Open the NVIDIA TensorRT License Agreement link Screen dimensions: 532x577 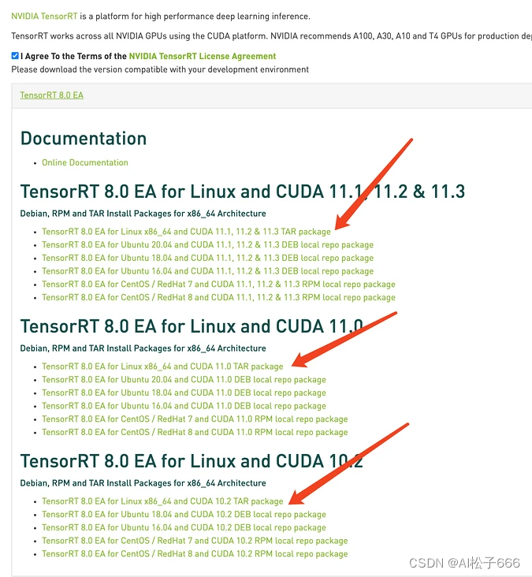tap(203, 56)
